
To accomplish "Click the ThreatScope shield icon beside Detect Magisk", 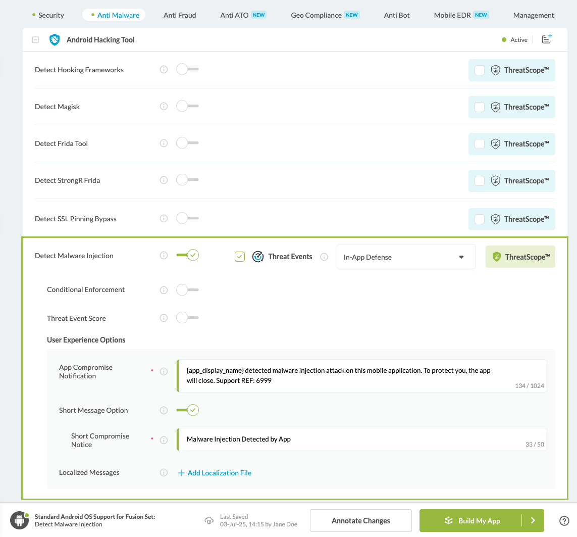I will (x=495, y=107).
